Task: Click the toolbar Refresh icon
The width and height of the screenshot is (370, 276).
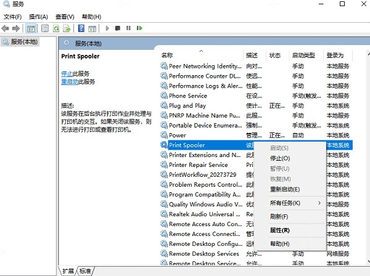Action: point(56,28)
